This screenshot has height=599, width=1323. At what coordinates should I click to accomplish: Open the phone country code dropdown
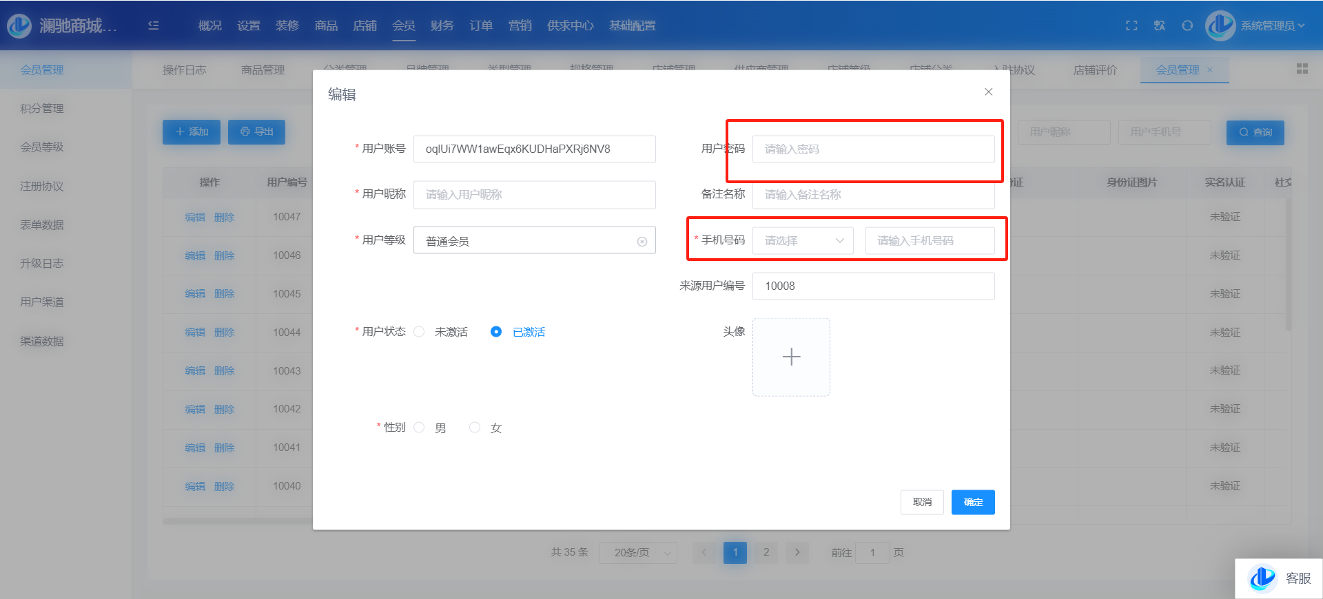click(x=803, y=241)
